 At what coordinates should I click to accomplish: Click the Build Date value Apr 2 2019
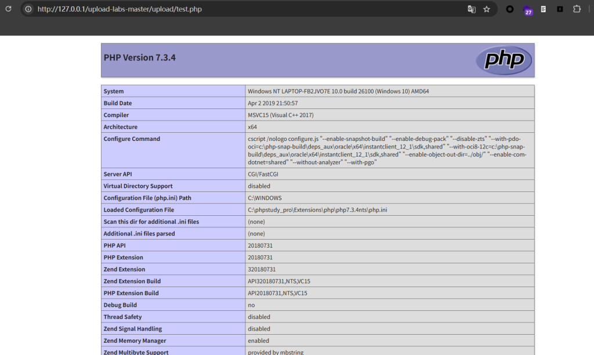pyautogui.click(x=273, y=103)
